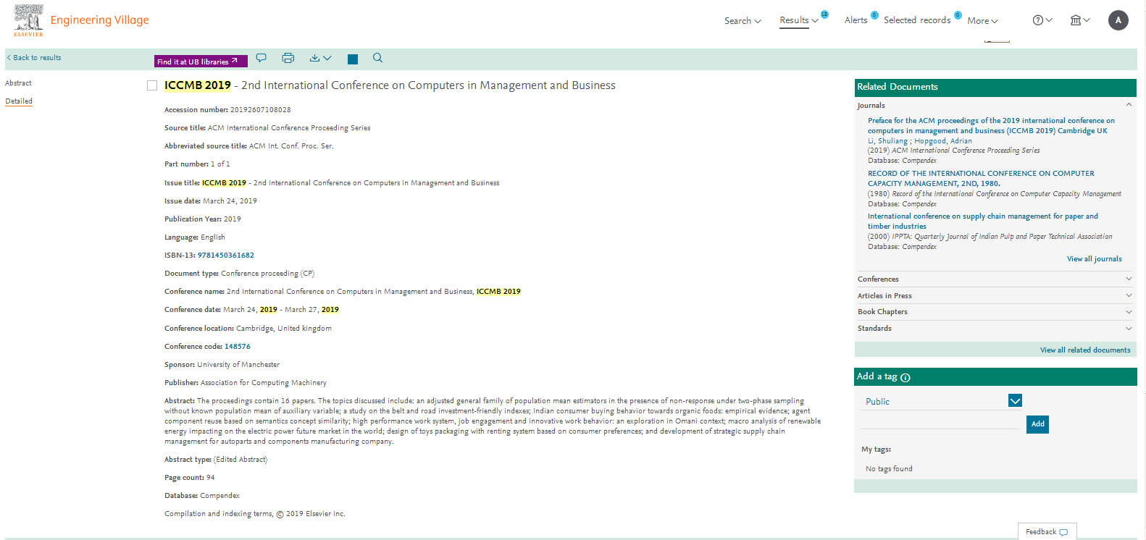Viewport: 1146px width, 540px height.
Task: Click the Find it at UB libraries button
Action: point(201,62)
